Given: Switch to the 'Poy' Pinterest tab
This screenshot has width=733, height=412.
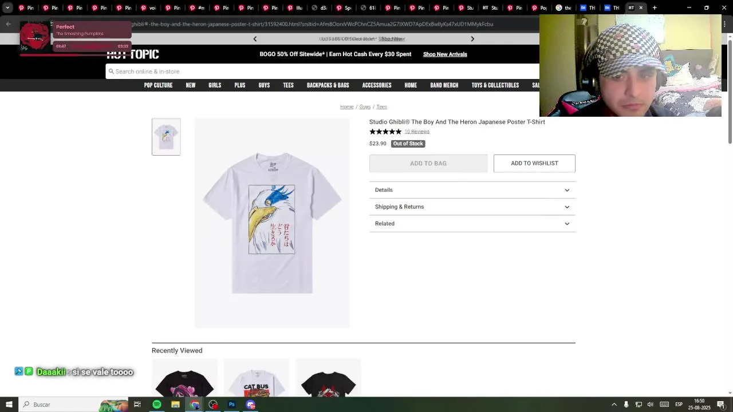Looking at the screenshot, I should click(x=540, y=7).
